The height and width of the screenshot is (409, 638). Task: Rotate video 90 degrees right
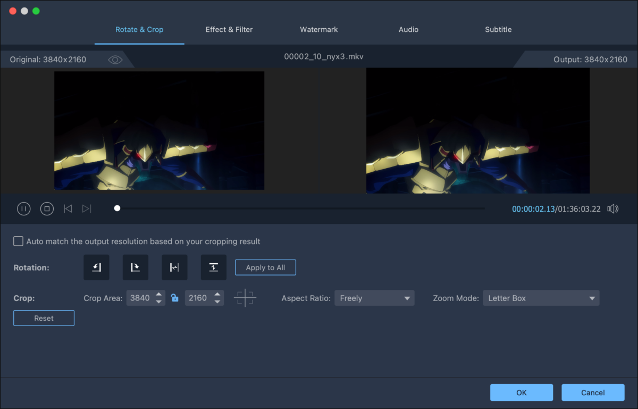coord(135,268)
